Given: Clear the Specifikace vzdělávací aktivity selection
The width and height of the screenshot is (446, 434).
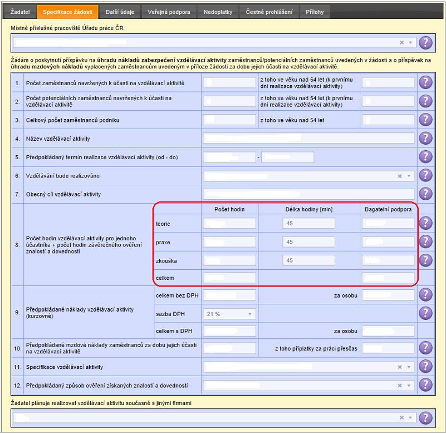Looking at the screenshot, I should point(400,367).
